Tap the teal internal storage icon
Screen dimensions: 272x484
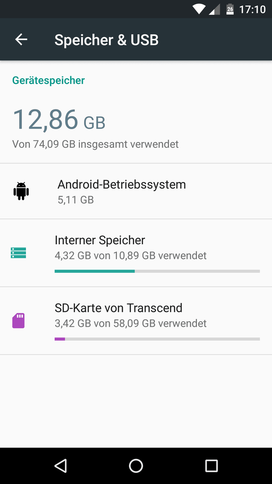tap(18, 253)
